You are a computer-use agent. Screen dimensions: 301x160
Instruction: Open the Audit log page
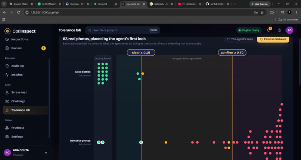pos(25,66)
